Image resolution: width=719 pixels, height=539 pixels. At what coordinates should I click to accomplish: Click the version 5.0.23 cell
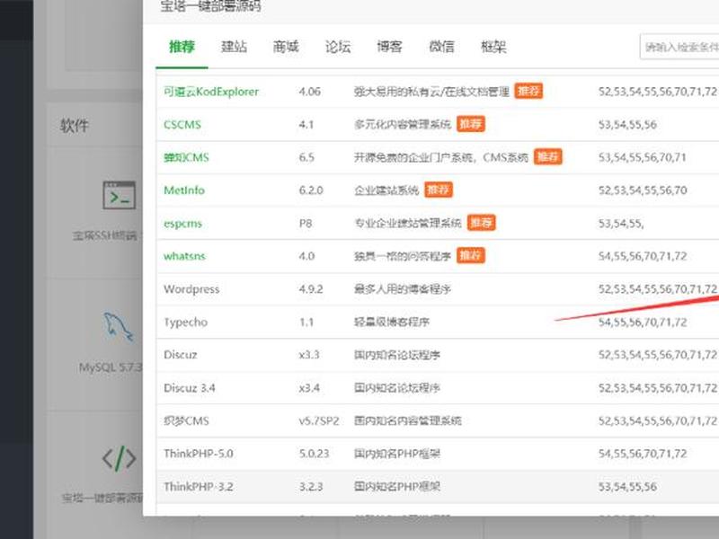314,454
